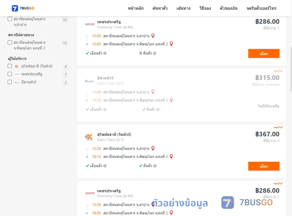Click สุโขทัยธานี logo icon in the operator filter
Image resolution: width=292 pixels, height=216 pixels.
click(17, 66)
